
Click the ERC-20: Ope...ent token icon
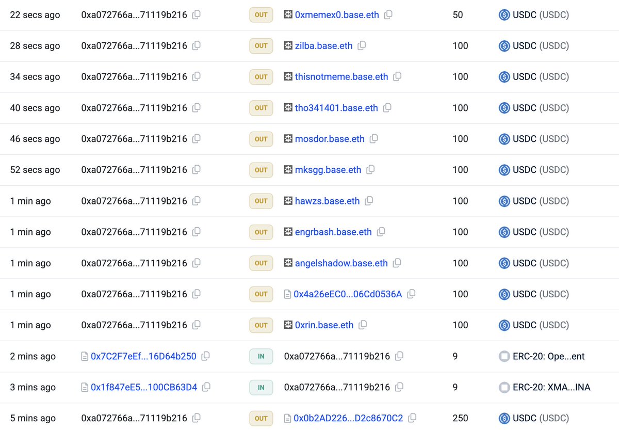tap(504, 356)
